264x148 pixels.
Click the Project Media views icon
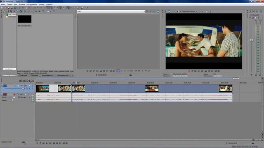[x=48, y=12]
